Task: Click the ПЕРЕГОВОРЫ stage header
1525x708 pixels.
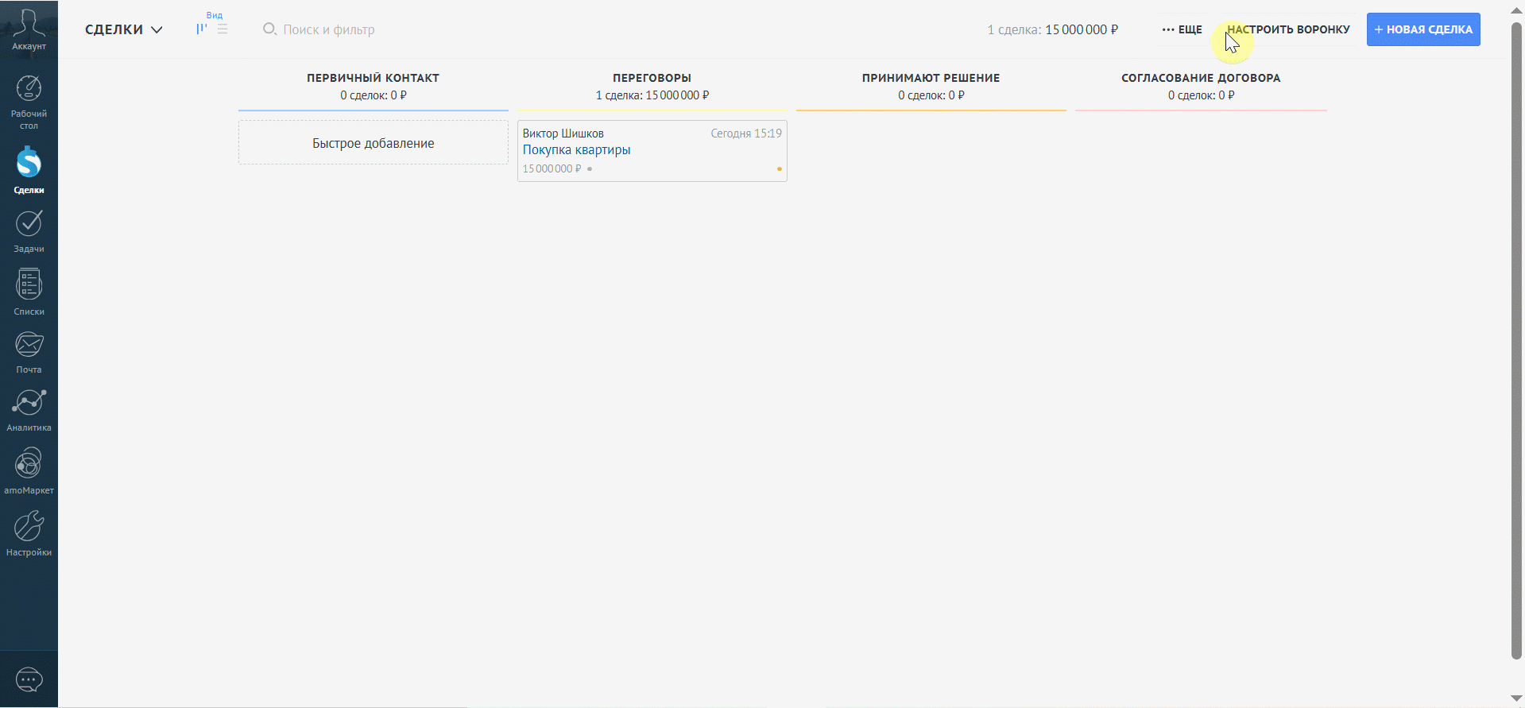Action: click(x=652, y=78)
